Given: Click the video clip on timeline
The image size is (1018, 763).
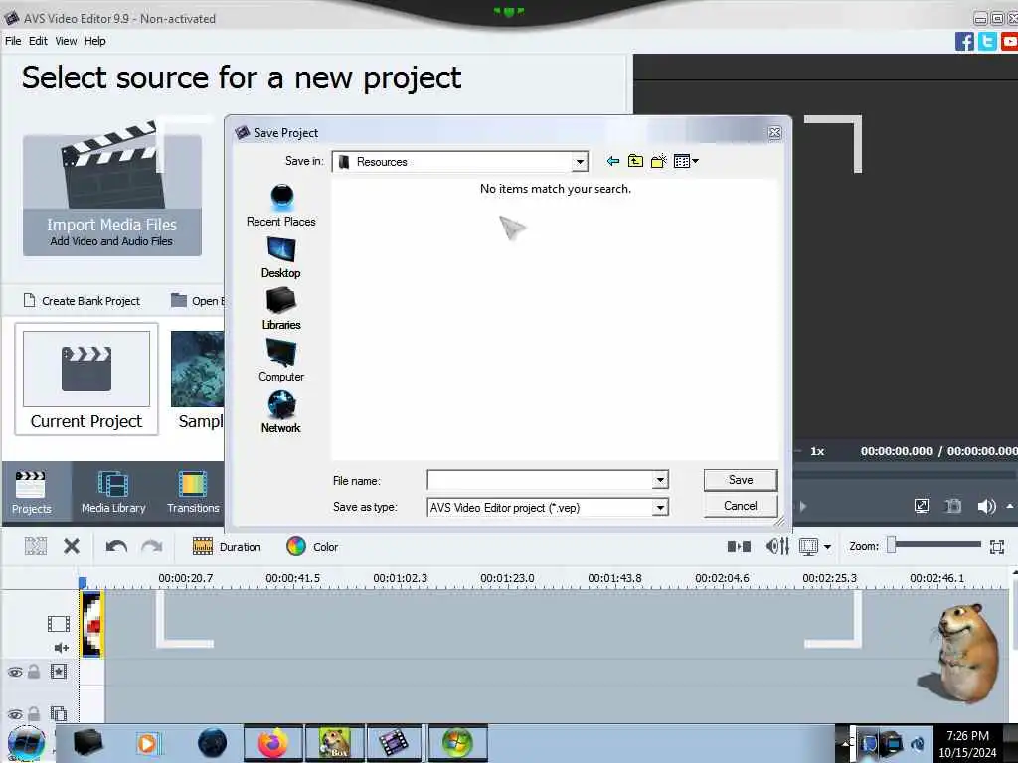Looking at the screenshot, I should [x=91, y=625].
